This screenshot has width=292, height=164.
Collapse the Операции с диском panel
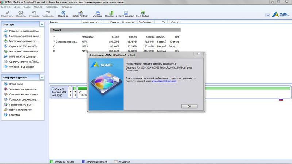coord(42,77)
